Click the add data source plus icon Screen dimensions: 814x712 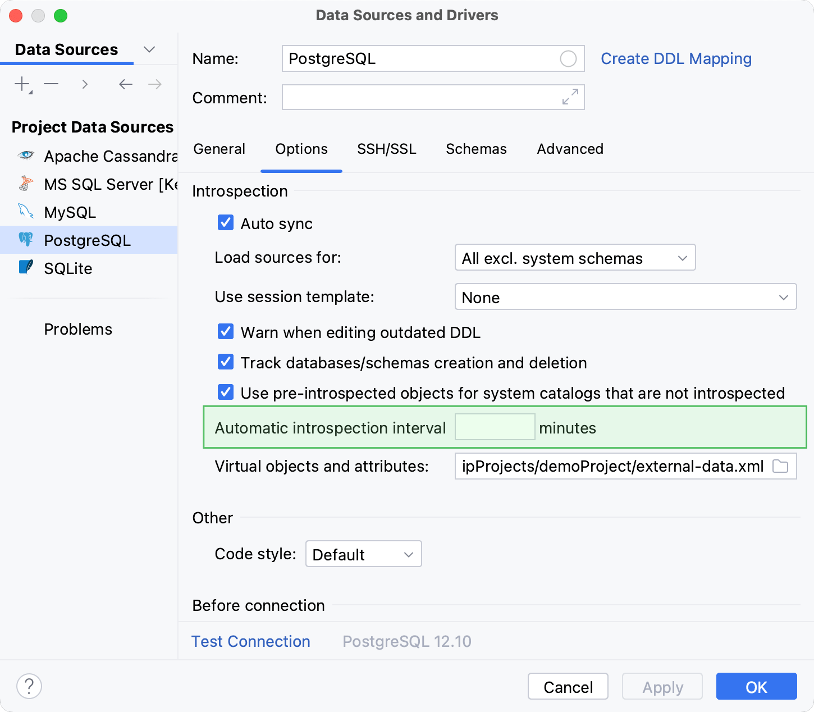(x=22, y=84)
